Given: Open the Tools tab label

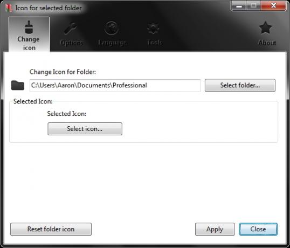Looking at the screenshot, I should pos(154,43).
